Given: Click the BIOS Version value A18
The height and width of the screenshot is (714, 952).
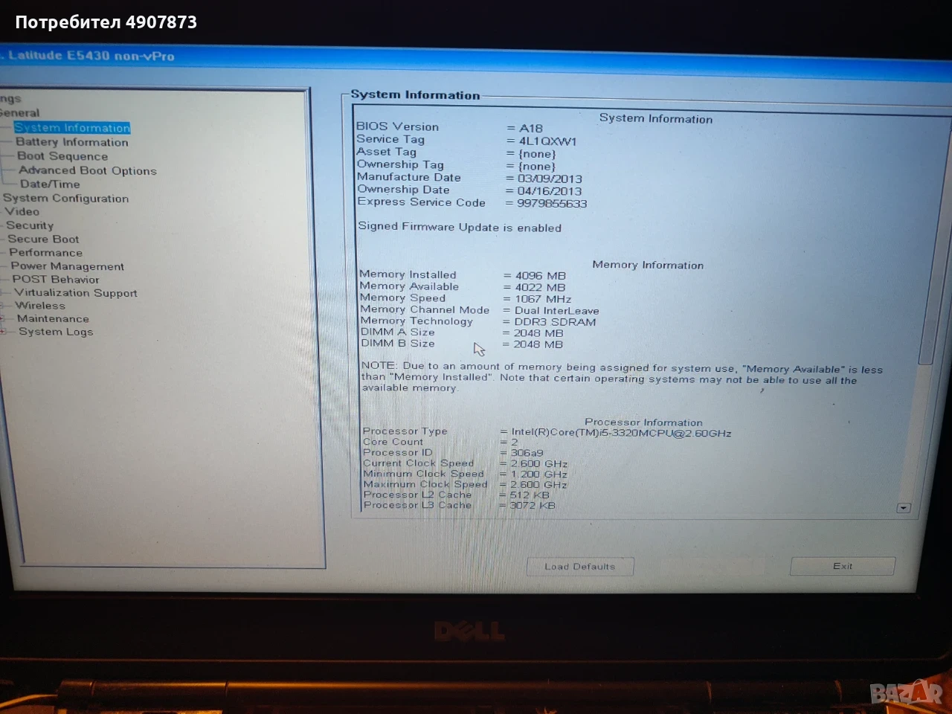Looking at the screenshot, I should tap(531, 129).
